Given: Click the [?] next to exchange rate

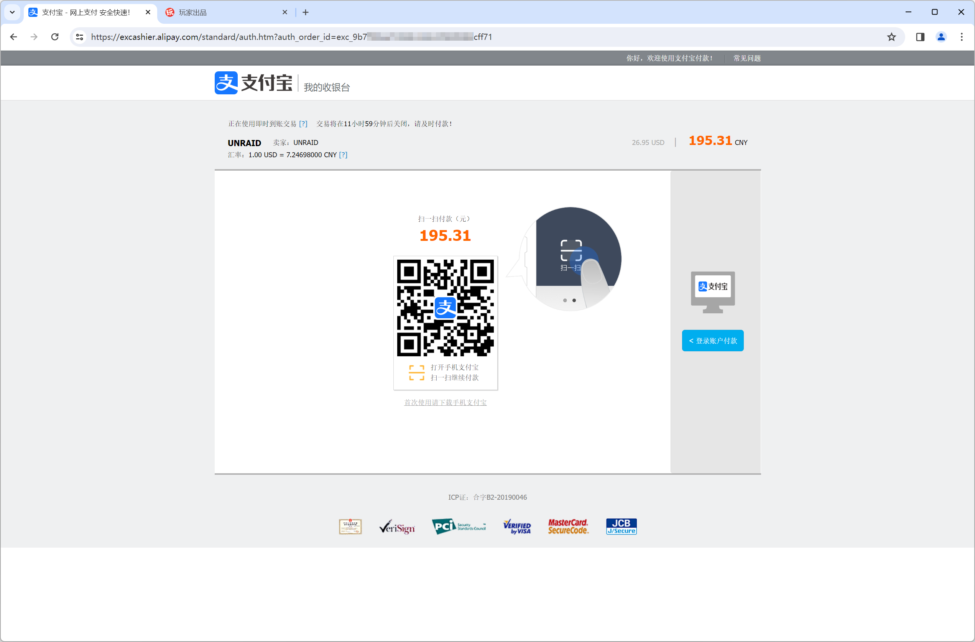Looking at the screenshot, I should click(343, 155).
